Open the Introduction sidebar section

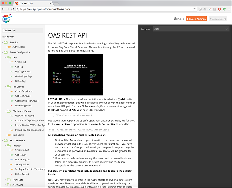[x=8, y=37]
